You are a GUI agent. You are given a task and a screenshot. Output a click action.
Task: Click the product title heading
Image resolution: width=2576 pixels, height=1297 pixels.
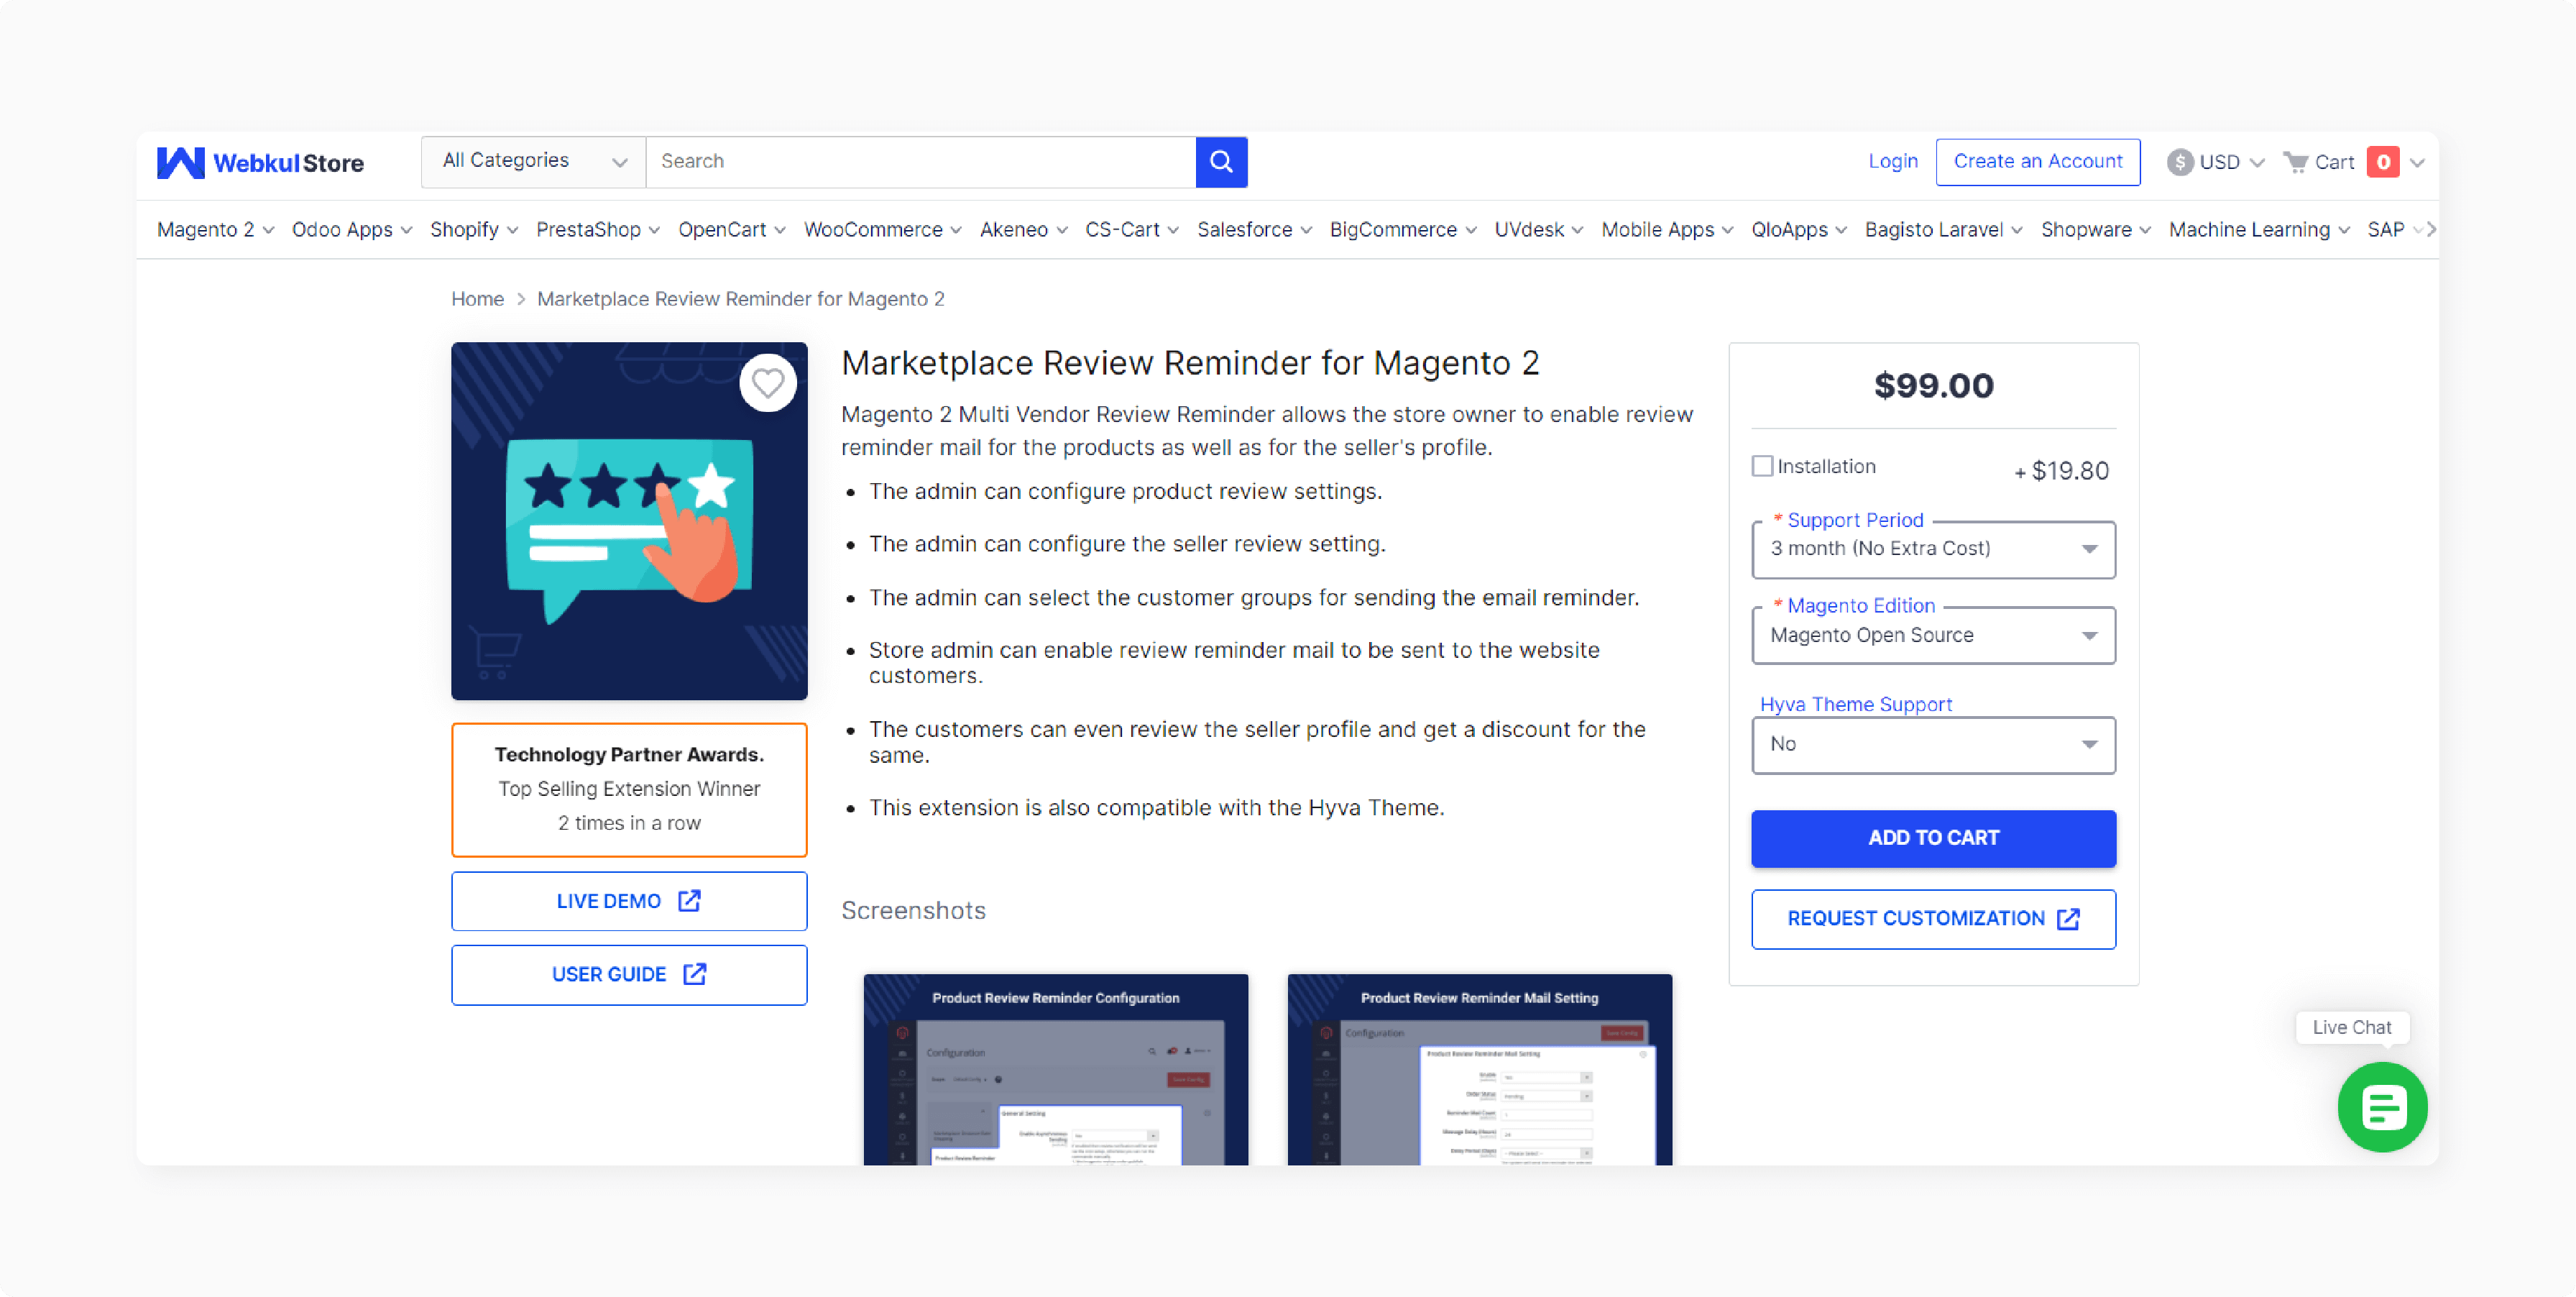(1190, 363)
